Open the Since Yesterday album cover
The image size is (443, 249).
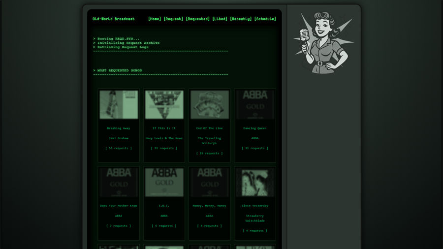click(x=255, y=182)
